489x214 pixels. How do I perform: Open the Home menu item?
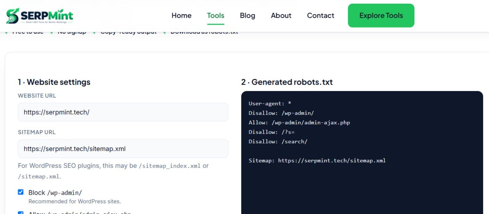[x=182, y=16]
